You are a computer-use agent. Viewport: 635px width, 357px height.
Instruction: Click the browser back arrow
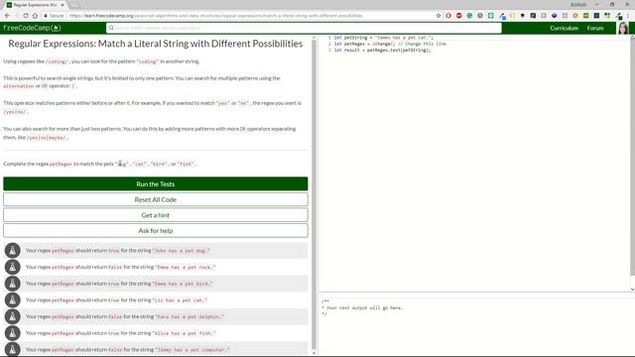7,16
